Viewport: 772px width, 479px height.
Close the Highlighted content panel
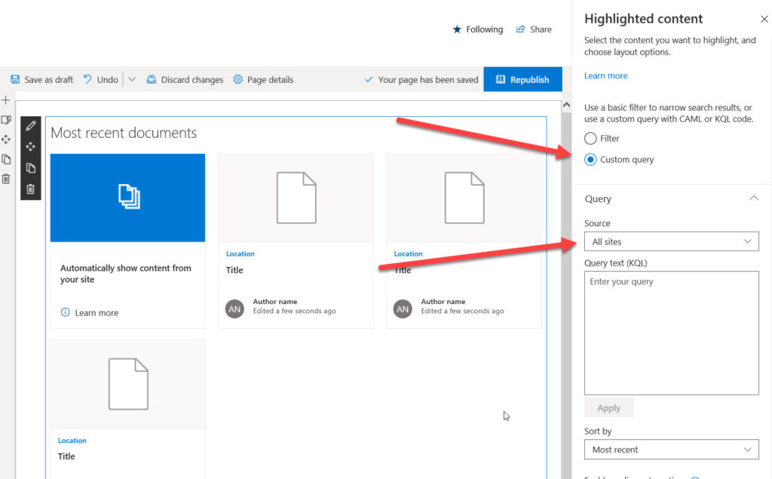click(x=764, y=20)
